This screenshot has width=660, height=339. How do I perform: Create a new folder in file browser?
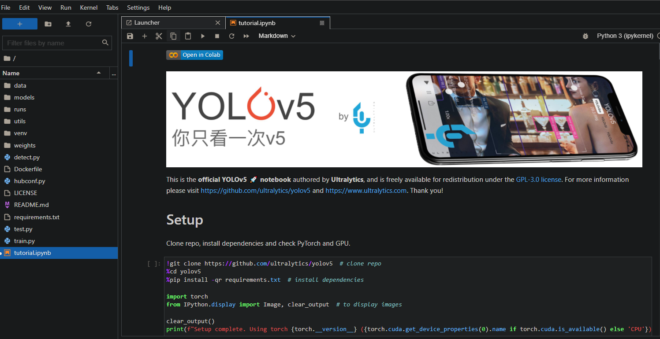point(48,24)
